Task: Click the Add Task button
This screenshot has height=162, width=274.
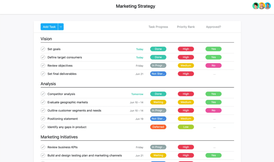Action: point(49,27)
